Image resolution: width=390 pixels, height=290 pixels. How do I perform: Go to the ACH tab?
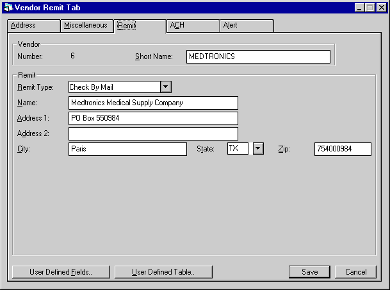[x=193, y=26]
